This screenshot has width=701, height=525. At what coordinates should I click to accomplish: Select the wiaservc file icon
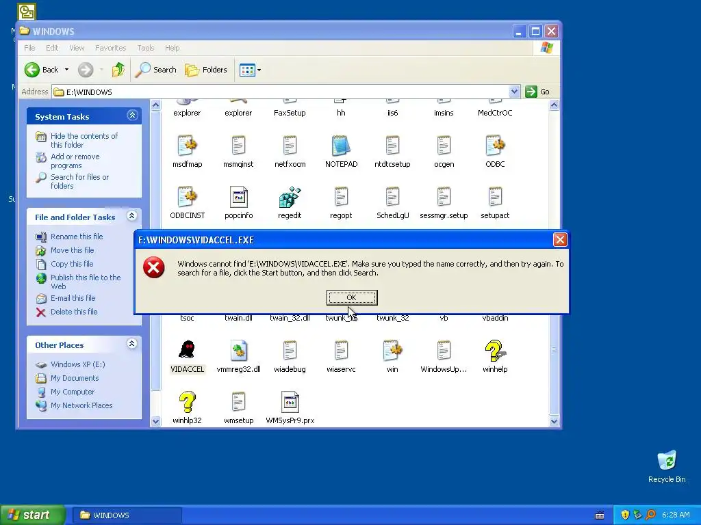point(341,351)
